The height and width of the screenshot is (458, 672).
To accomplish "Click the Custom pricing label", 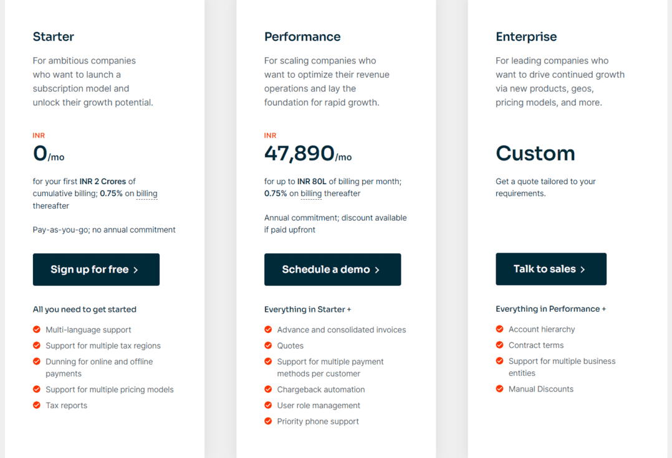I will click(535, 153).
